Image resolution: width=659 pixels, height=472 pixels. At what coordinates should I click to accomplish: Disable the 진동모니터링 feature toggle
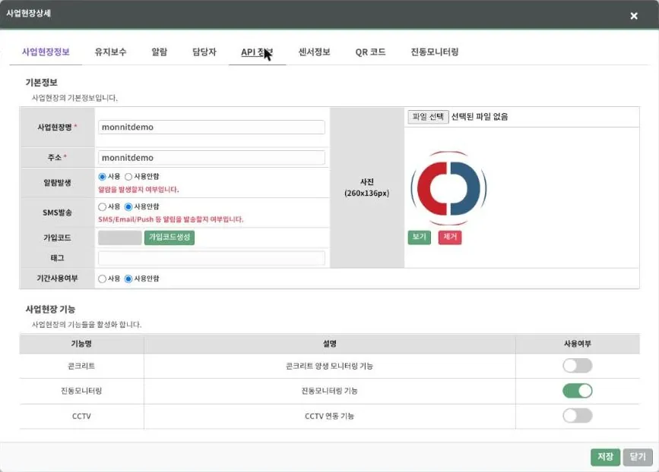tap(578, 391)
